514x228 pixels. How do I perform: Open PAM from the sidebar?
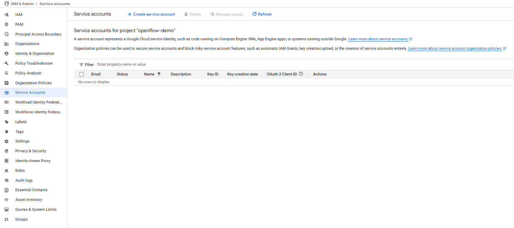pos(19,24)
